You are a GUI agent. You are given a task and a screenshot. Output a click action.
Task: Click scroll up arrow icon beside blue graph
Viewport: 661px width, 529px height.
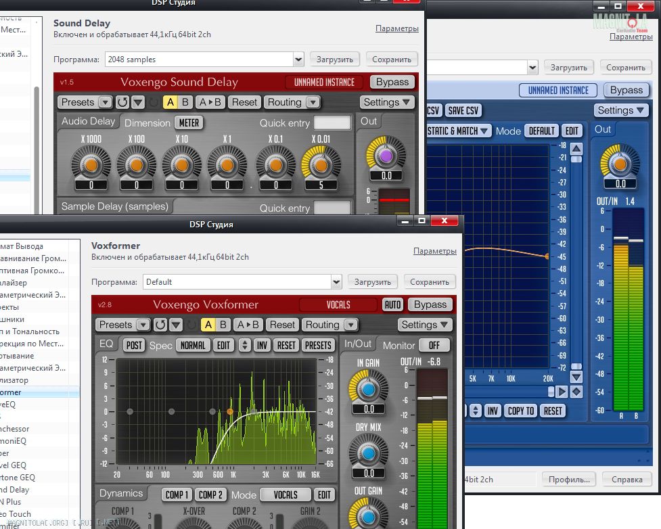pos(576,149)
